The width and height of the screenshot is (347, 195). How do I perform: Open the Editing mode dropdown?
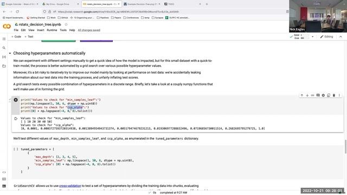326,37
